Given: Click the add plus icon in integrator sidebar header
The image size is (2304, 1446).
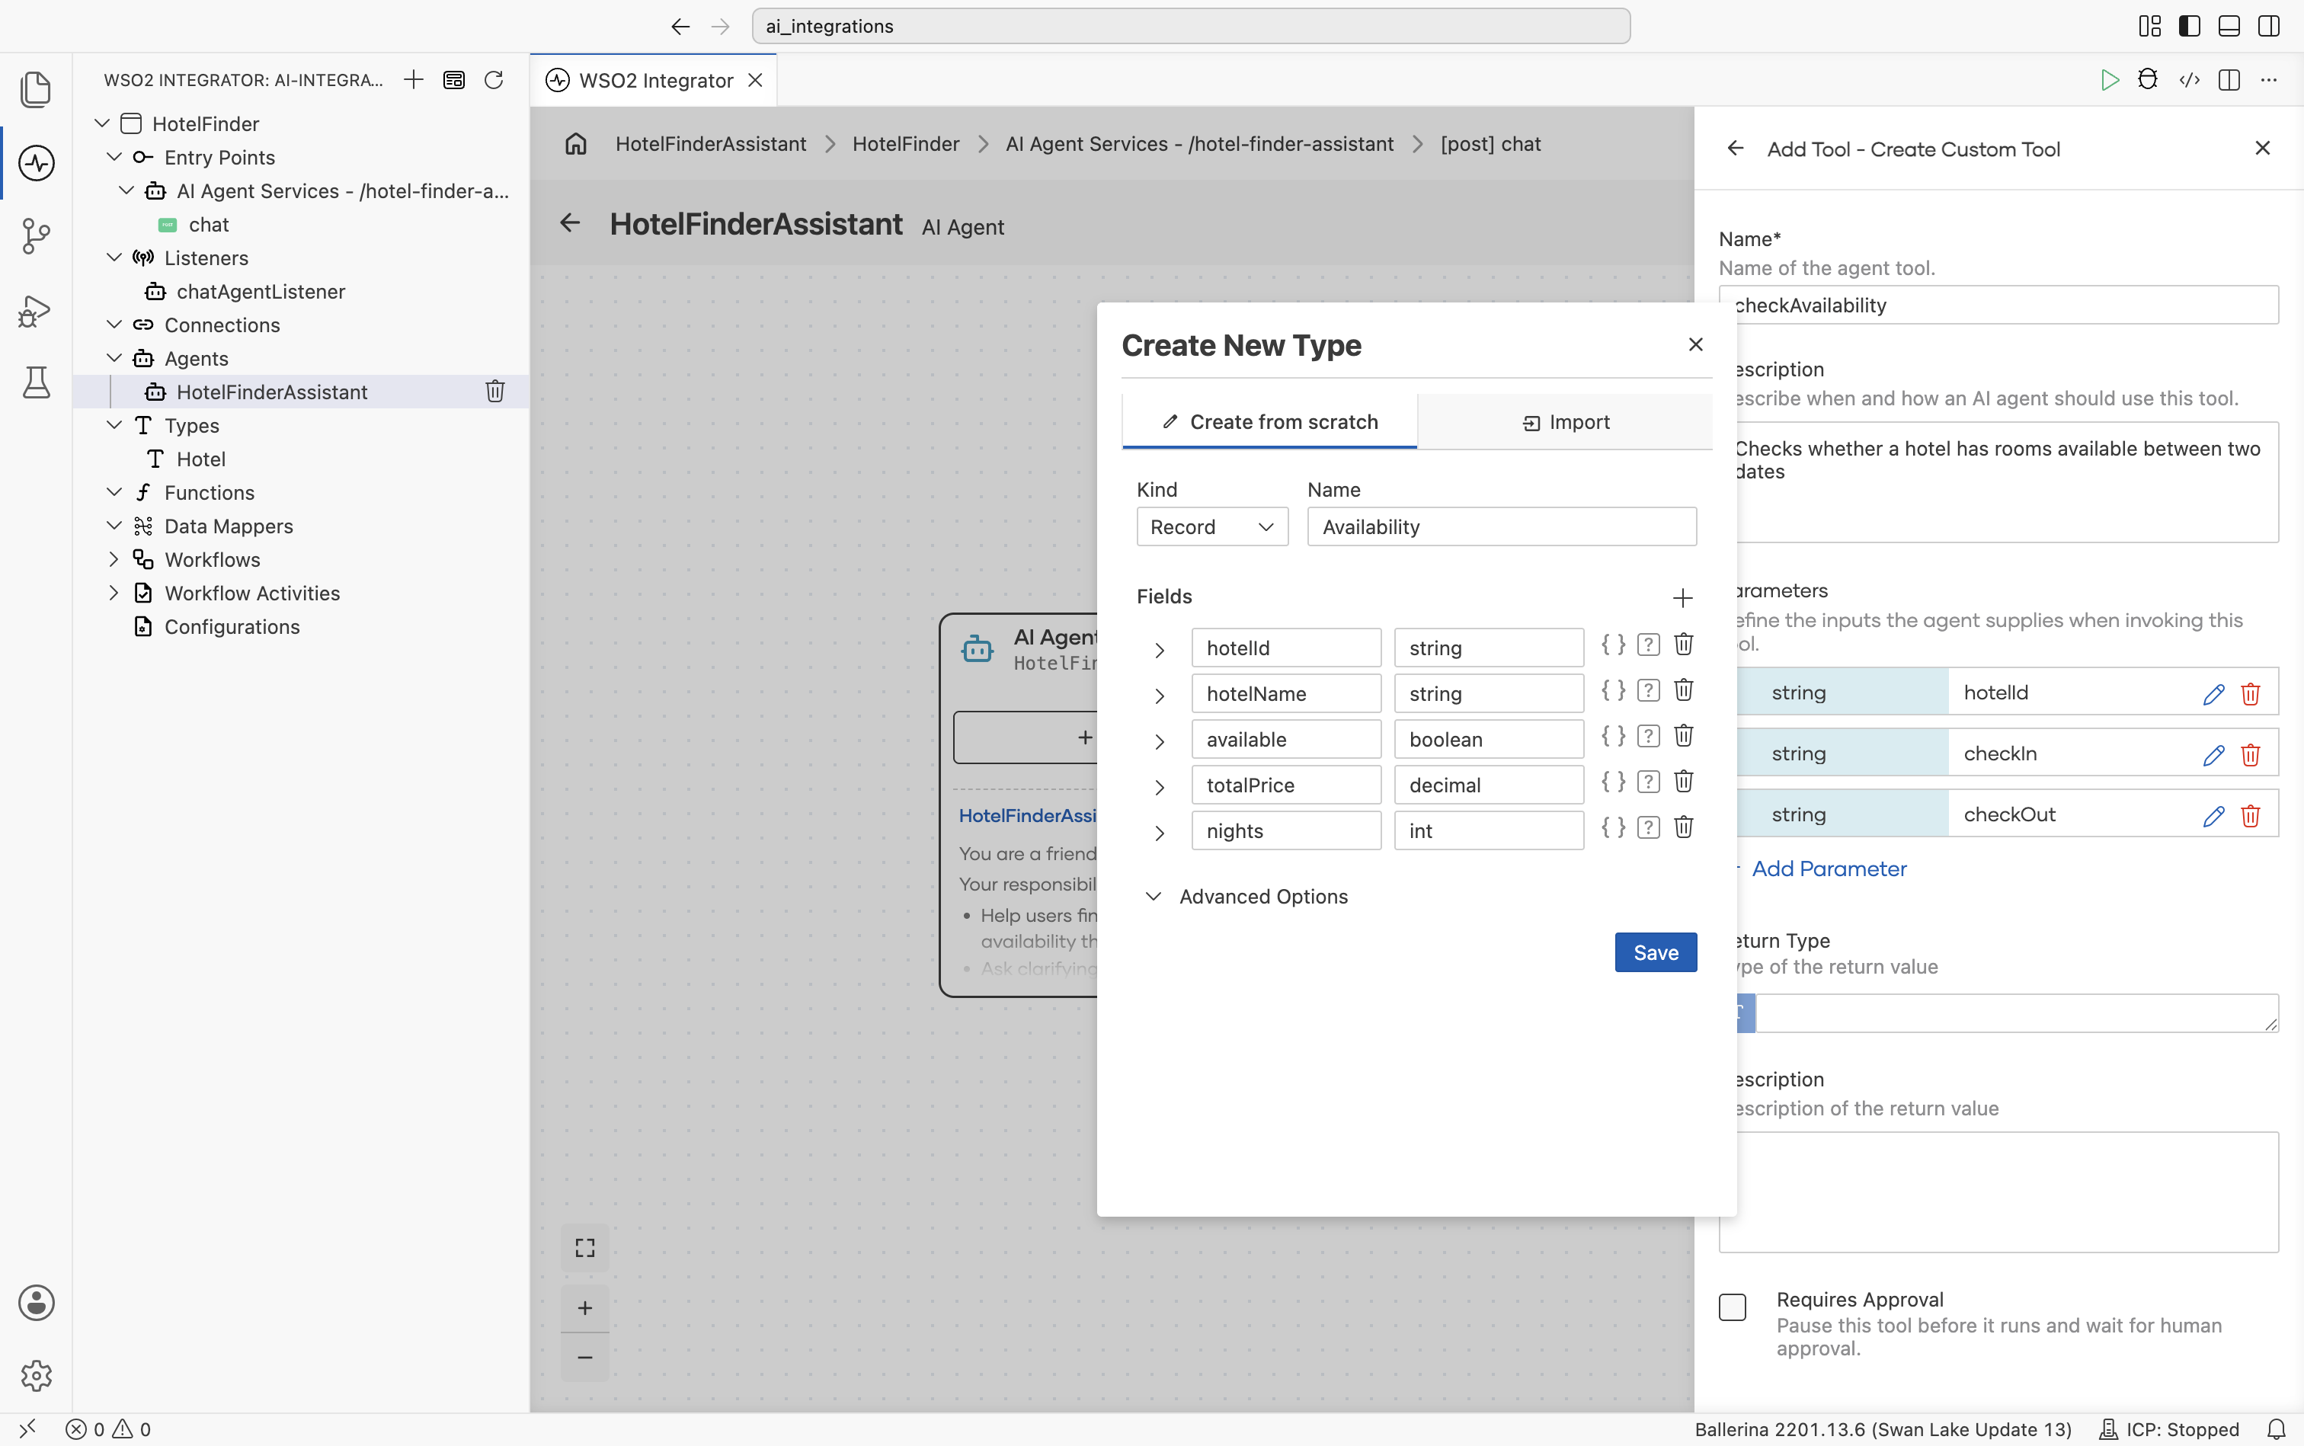Looking at the screenshot, I should [x=413, y=79].
